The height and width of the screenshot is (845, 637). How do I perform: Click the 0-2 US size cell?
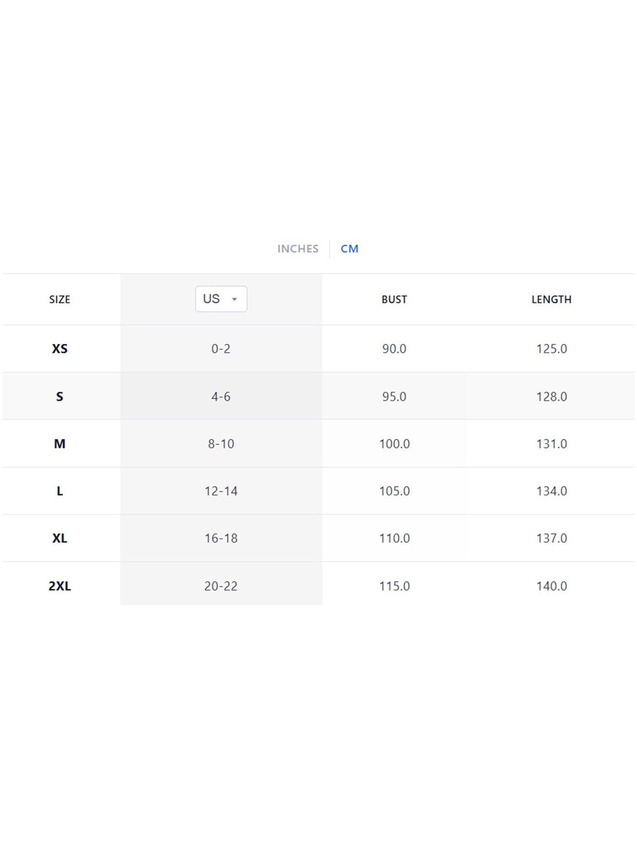click(x=221, y=349)
